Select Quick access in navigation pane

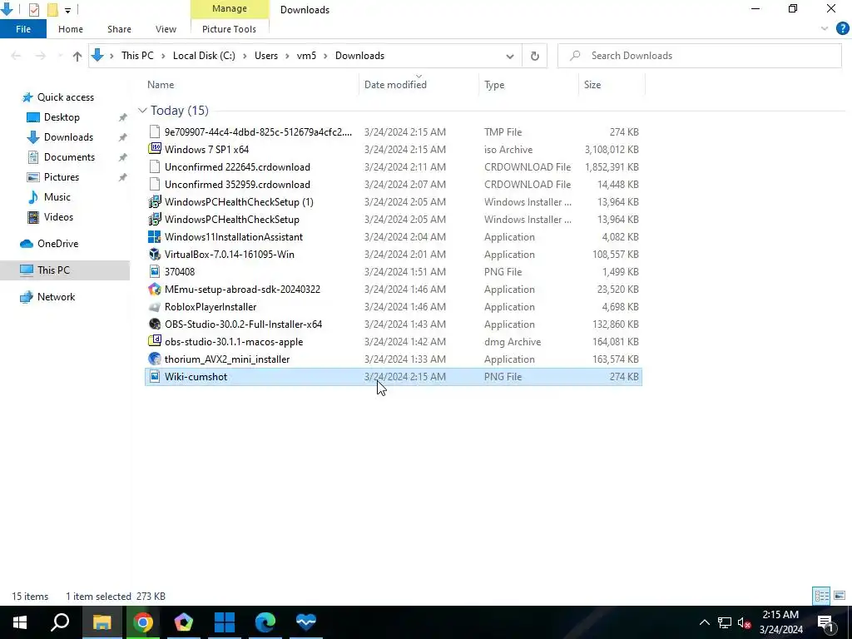point(65,97)
